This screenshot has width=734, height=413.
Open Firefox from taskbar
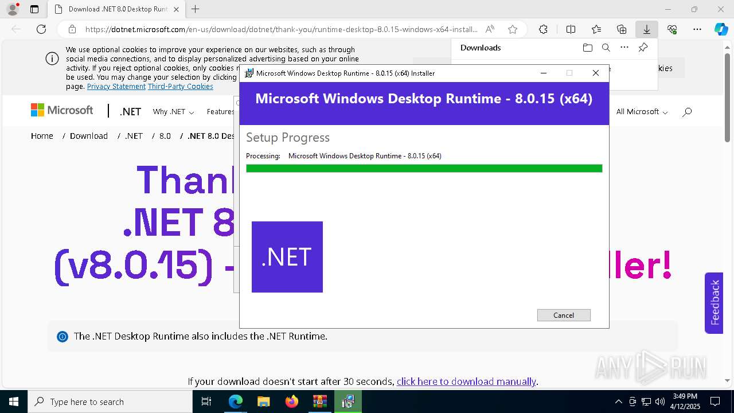tap(291, 402)
